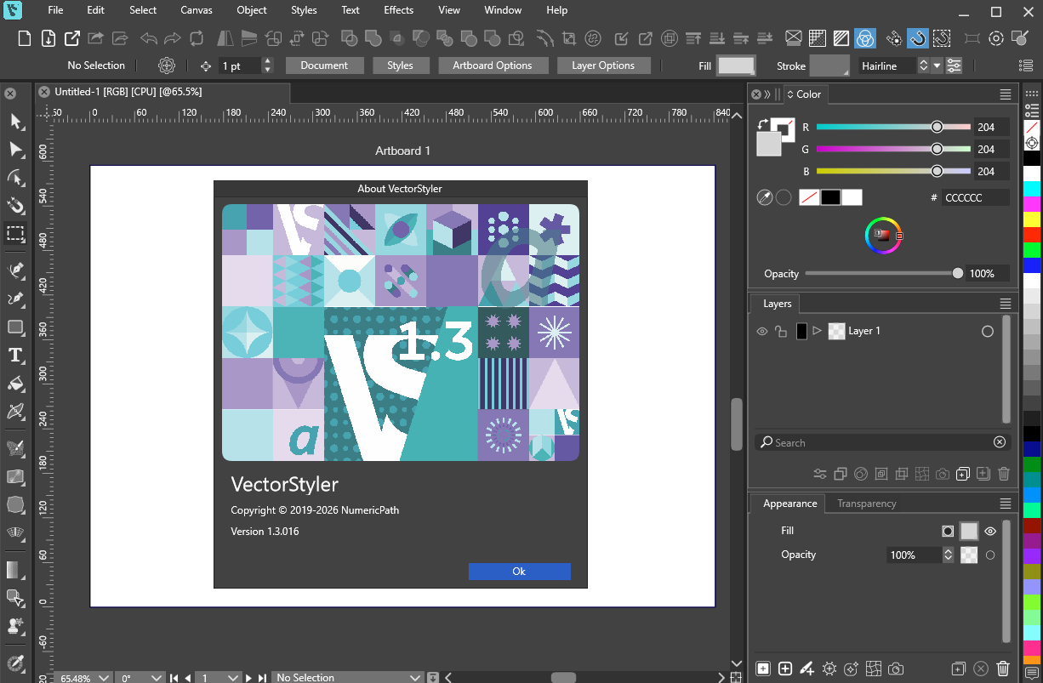1043x683 pixels.
Task: Click the Styles button in context bar
Action: [400, 65]
